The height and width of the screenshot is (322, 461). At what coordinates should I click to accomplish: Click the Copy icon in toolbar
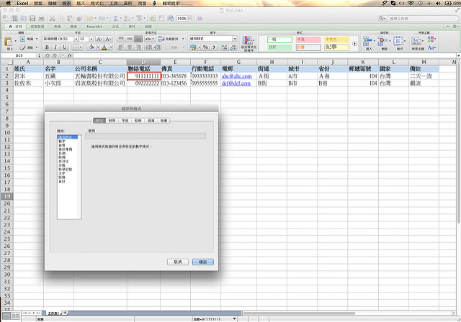(x=61, y=18)
